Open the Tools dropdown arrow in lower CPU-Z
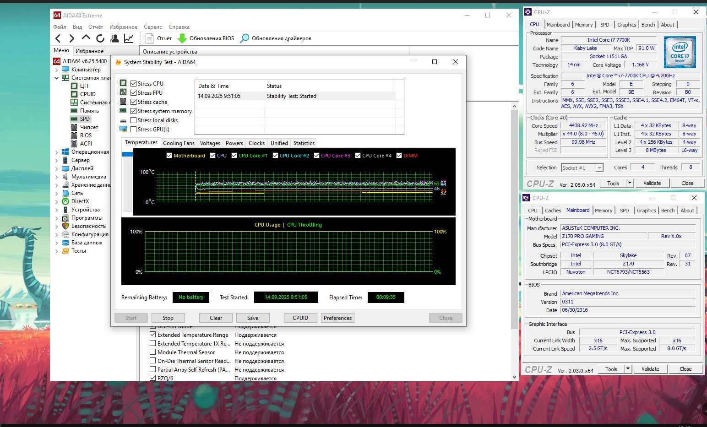This screenshot has width=707, height=427. (628, 369)
